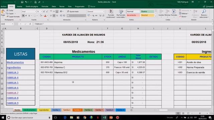Viewport: 214px width, 120px height.
Task: Select the Vitamina B12 product cell
Action: (x=78, y=73)
